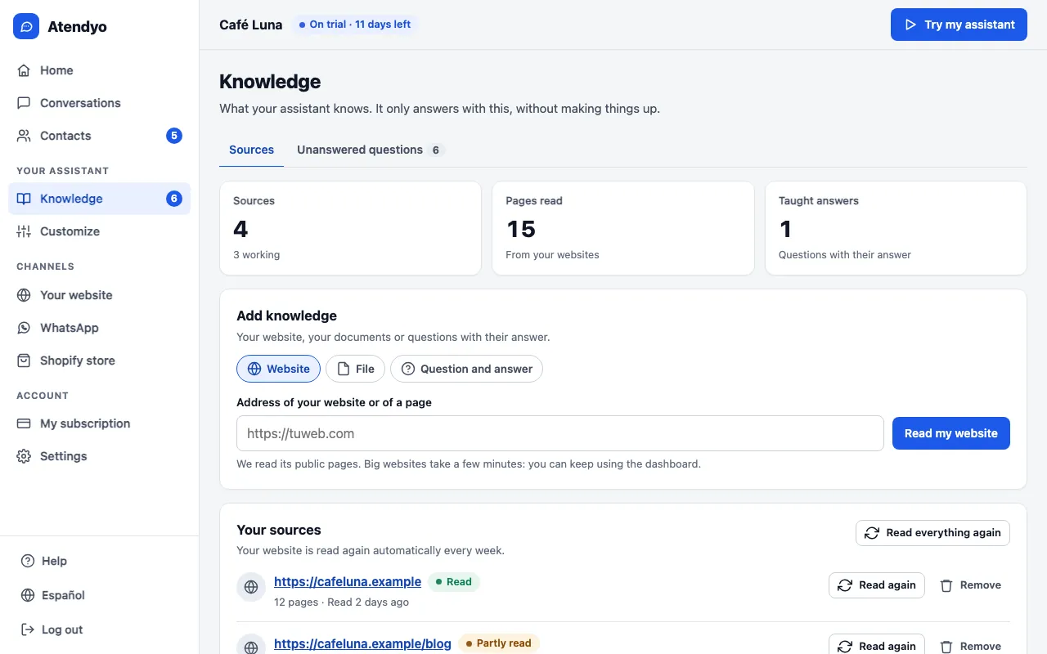The height and width of the screenshot is (654, 1047).
Task: Remove the cafeluna.example source
Action: [x=970, y=585]
